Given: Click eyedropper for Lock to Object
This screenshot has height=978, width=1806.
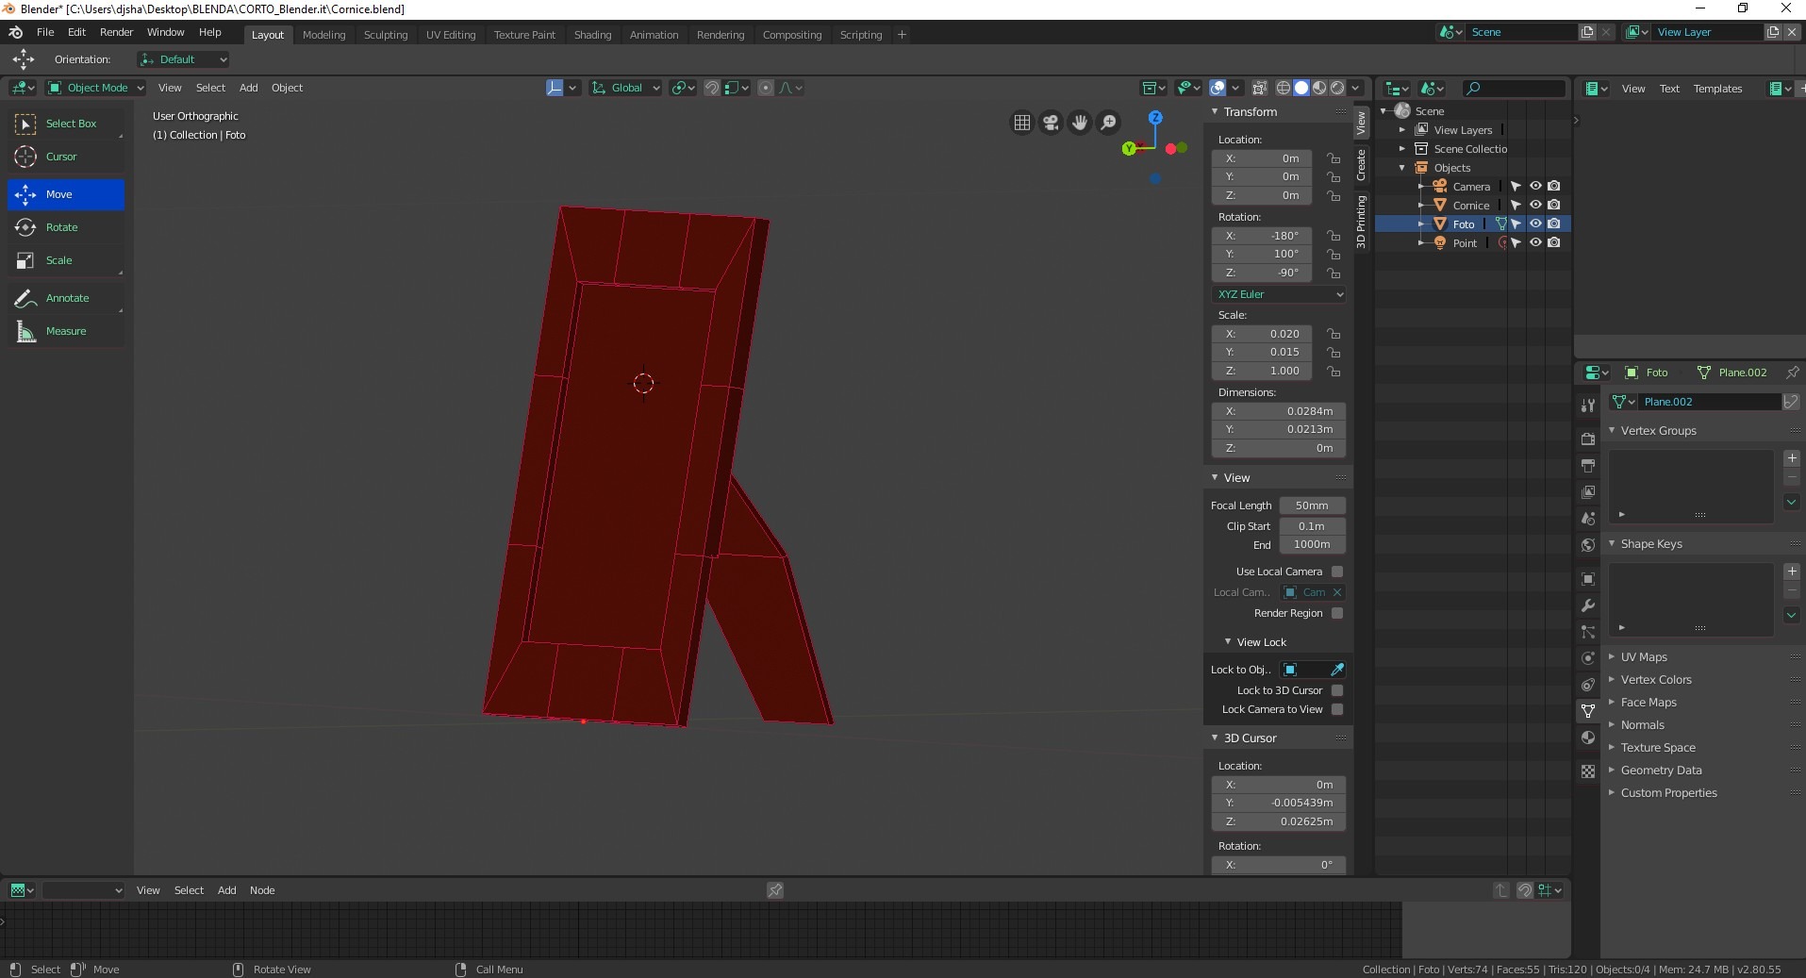Looking at the screenshot, I should point(1336,670).
